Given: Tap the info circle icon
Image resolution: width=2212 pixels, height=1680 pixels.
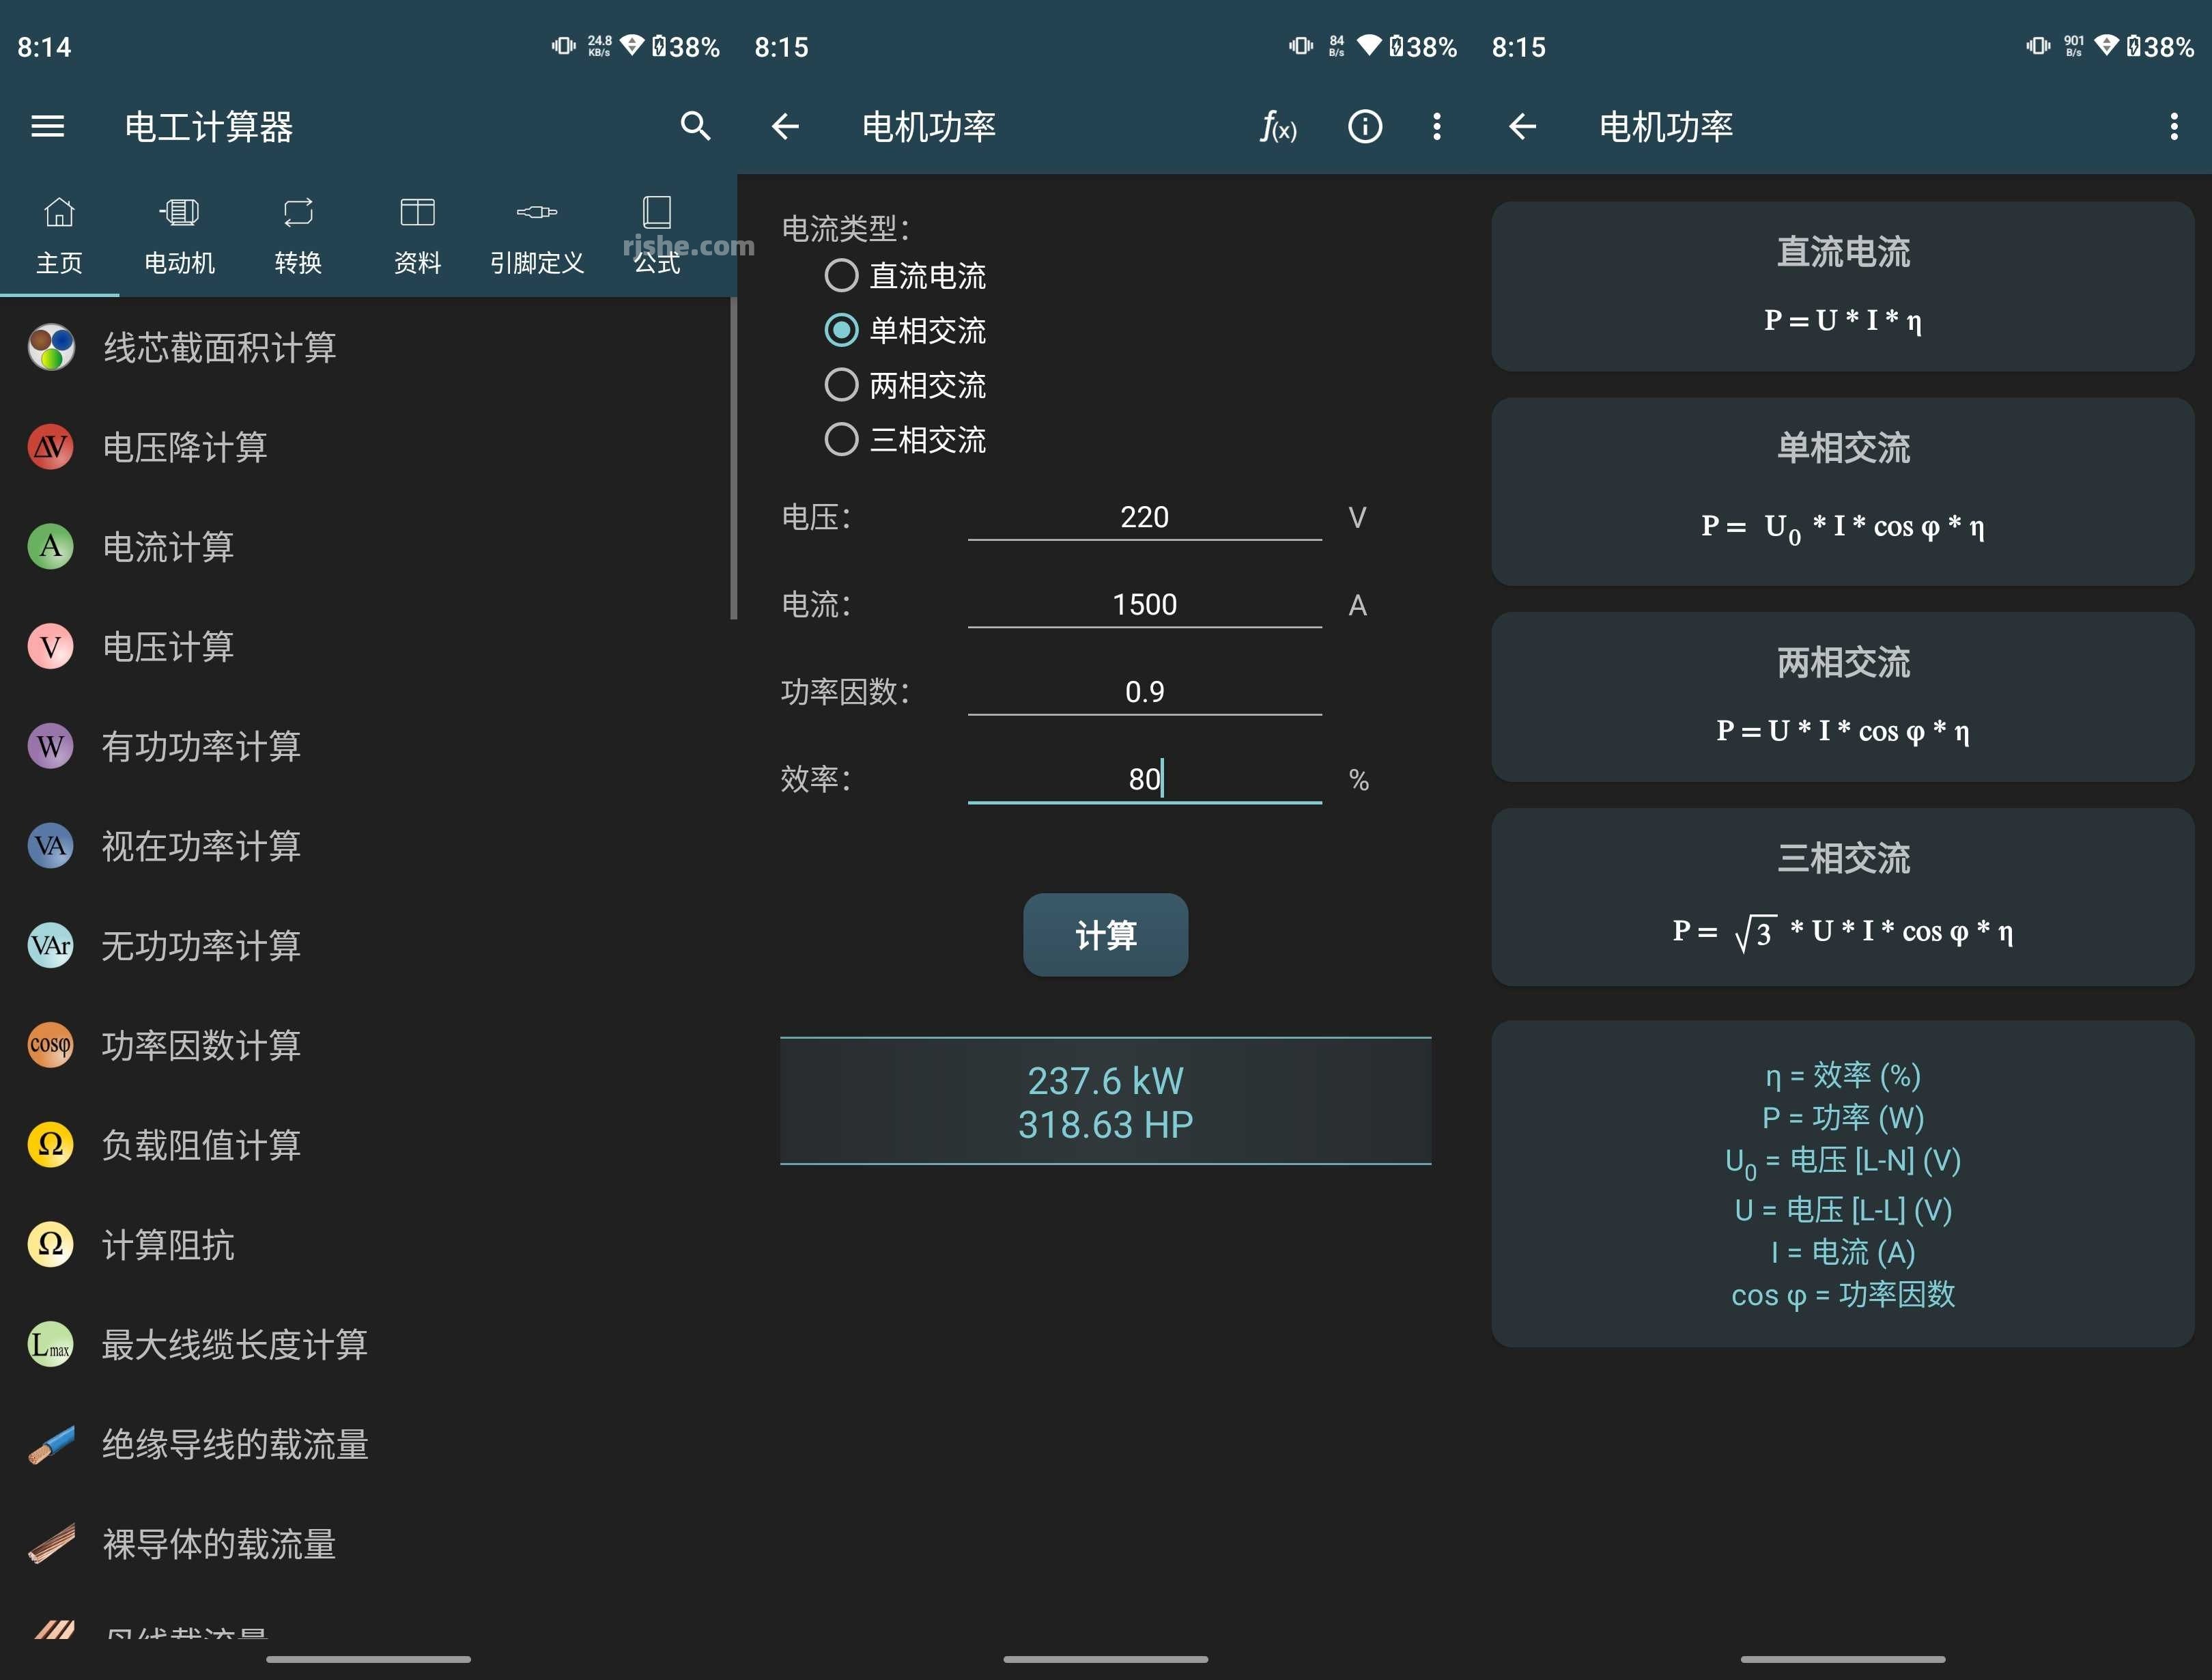Looking at the screenshot, I should pos(1365,127).
